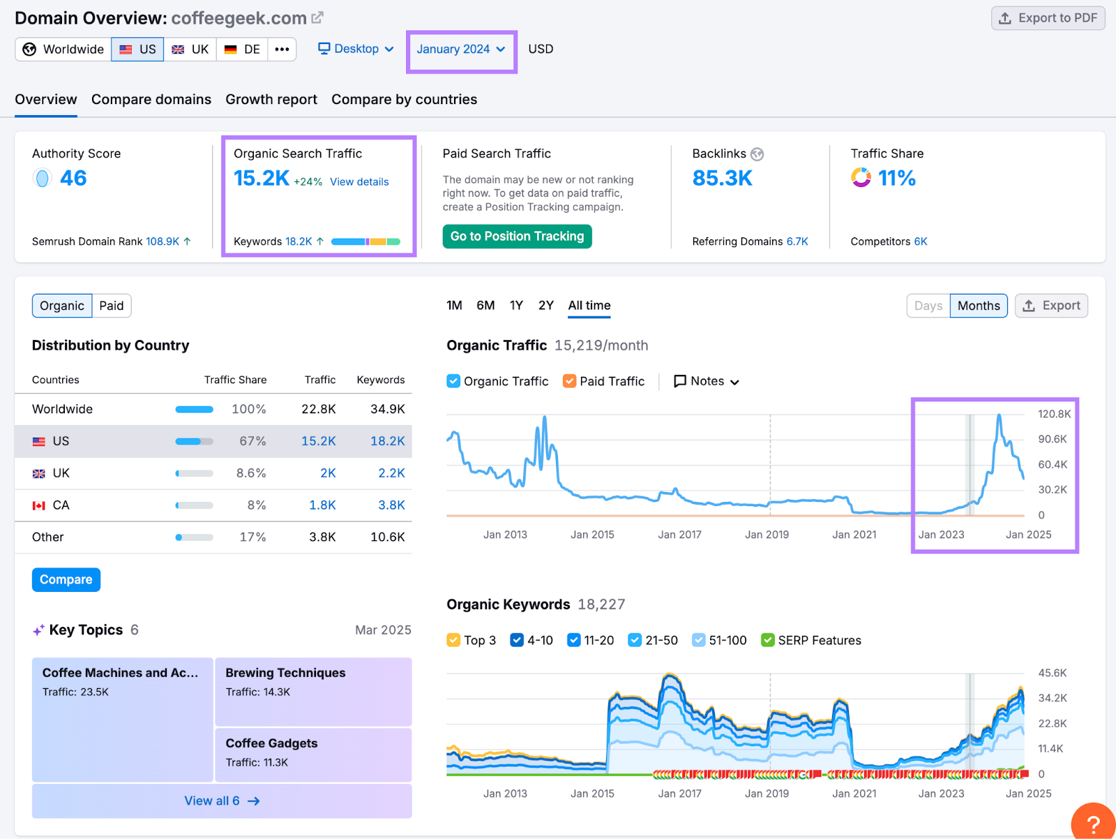Image resolution: width=1116 pixels, height=839 pixels.
Task: Switch to the Growth report tab
Action: (271, 99)
